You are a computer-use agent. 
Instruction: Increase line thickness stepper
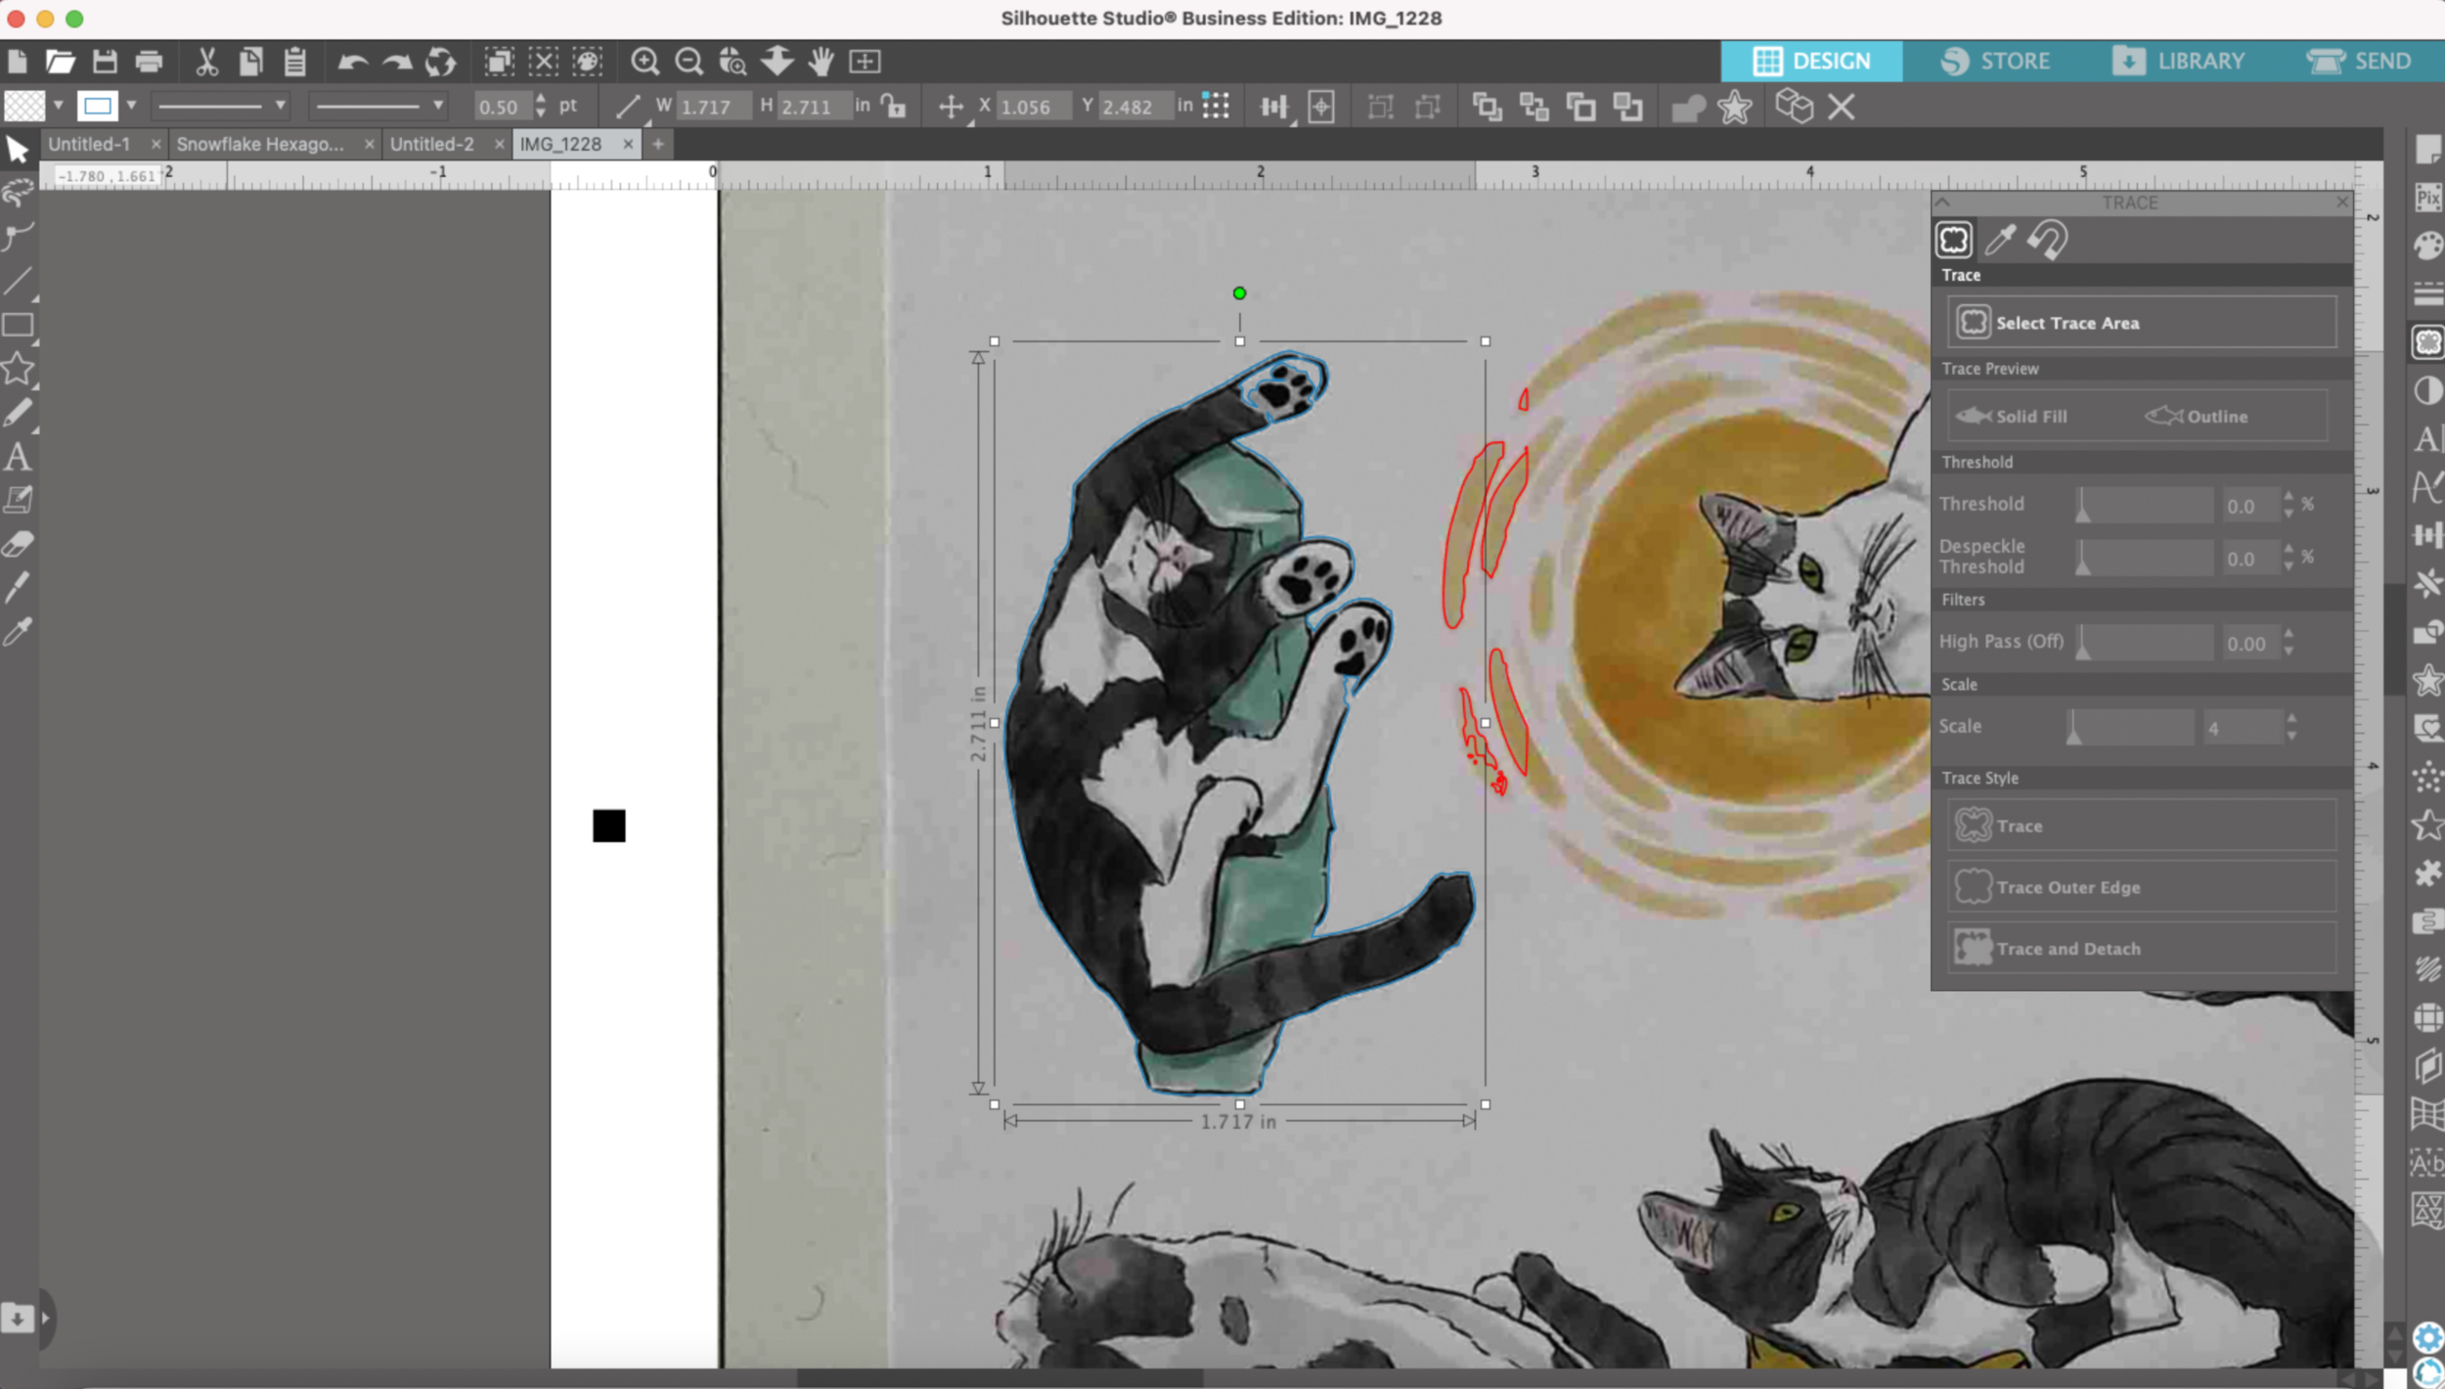541,99
